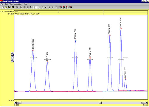Click the horizontal scrollbar thumb

(x=100, y=103)
